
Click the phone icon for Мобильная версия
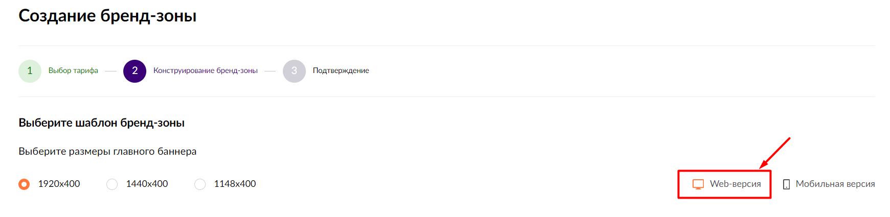[x=786, y=184]
